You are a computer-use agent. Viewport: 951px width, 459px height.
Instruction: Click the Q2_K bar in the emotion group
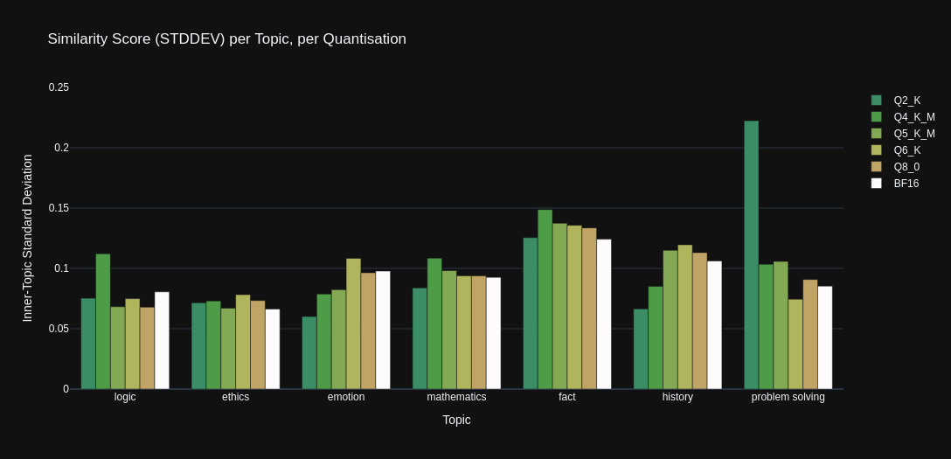point(309,352)
